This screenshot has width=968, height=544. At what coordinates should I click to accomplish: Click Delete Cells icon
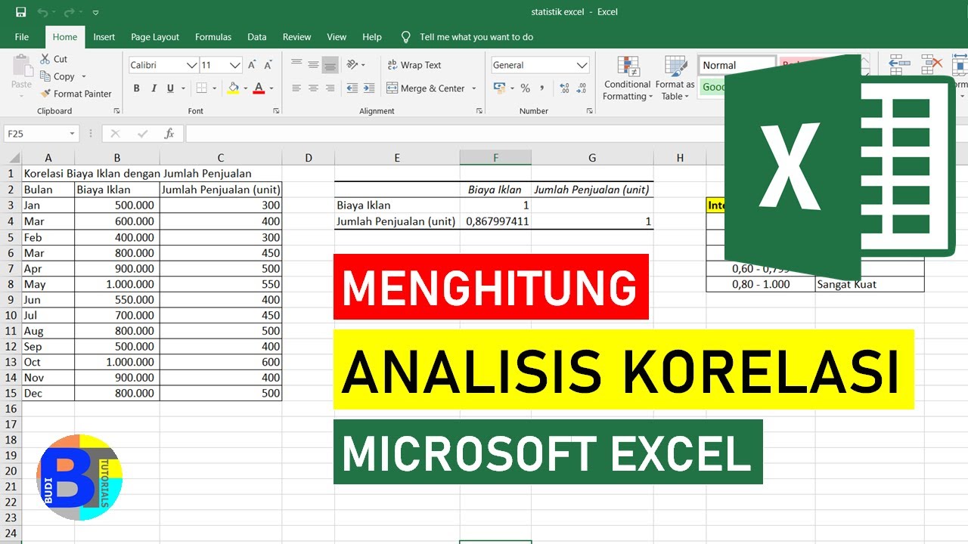[x=932, y=65]
